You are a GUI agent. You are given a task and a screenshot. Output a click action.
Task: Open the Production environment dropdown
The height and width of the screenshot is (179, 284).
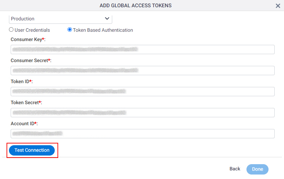[61, 19]
